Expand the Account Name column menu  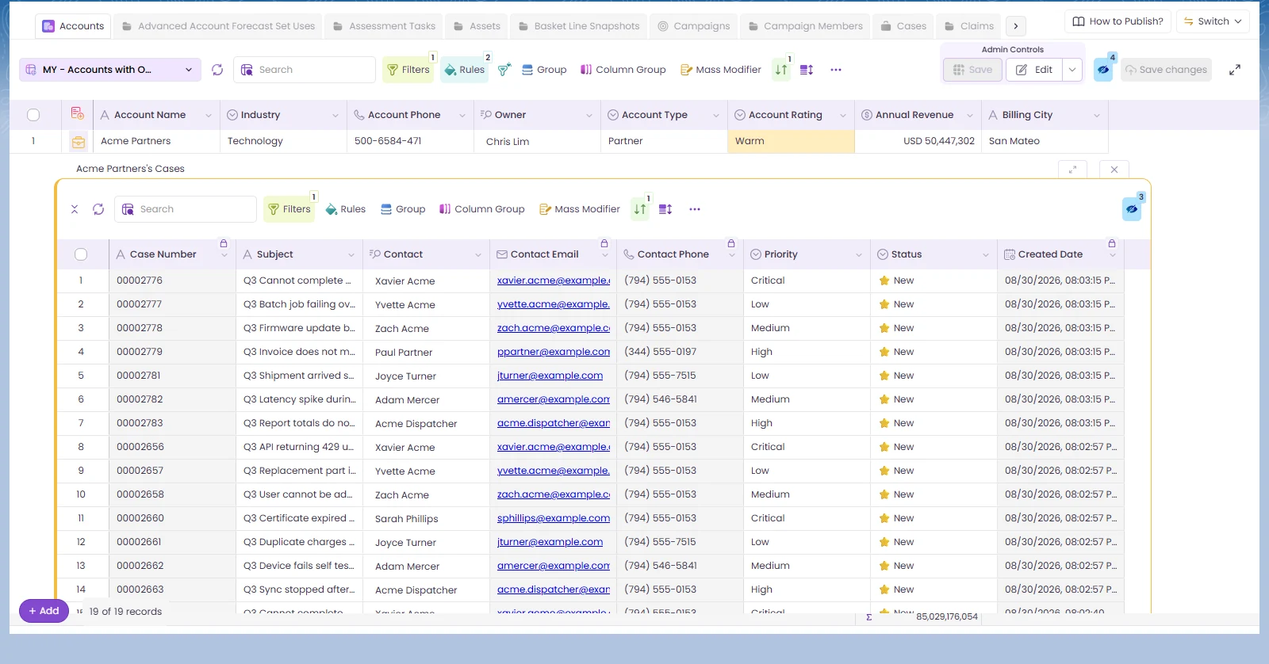(209, 115)
